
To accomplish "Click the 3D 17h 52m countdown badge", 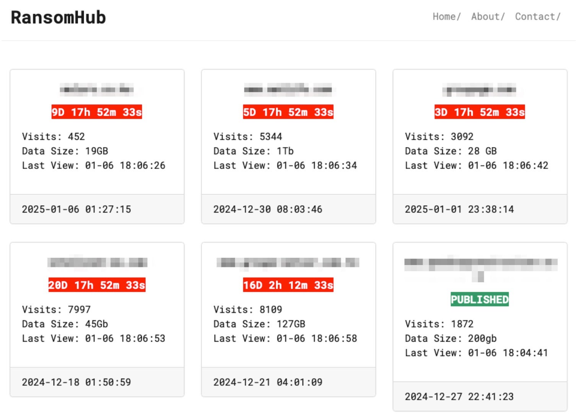I will point(480,112).
